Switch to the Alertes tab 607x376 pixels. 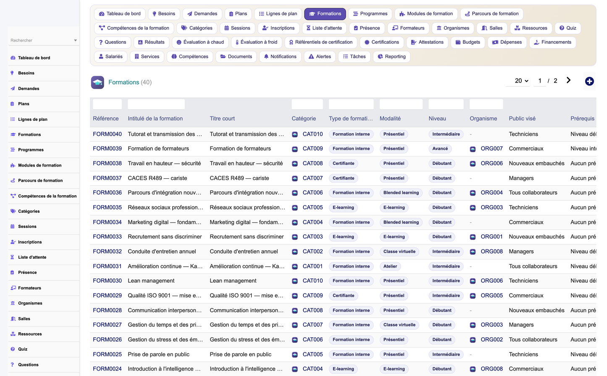[x=320, y=56]
